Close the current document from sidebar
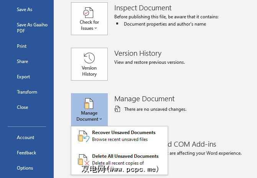Screen dimensions: 257x178 click(x=23, y=107)
